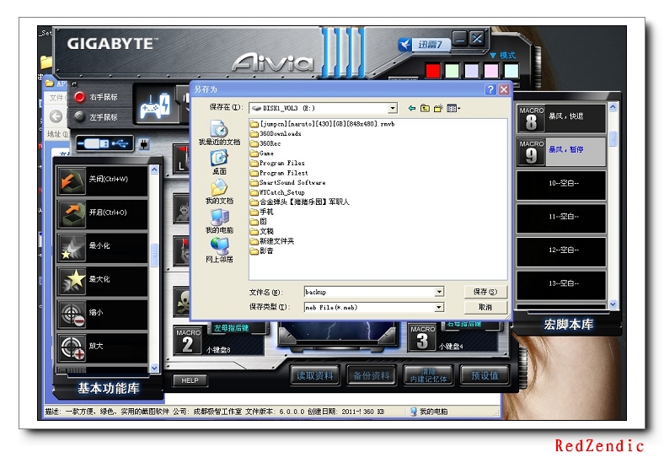Click the MACRO 2 button icon
This screenshot has width=664, height=463.
coord(188,341)
